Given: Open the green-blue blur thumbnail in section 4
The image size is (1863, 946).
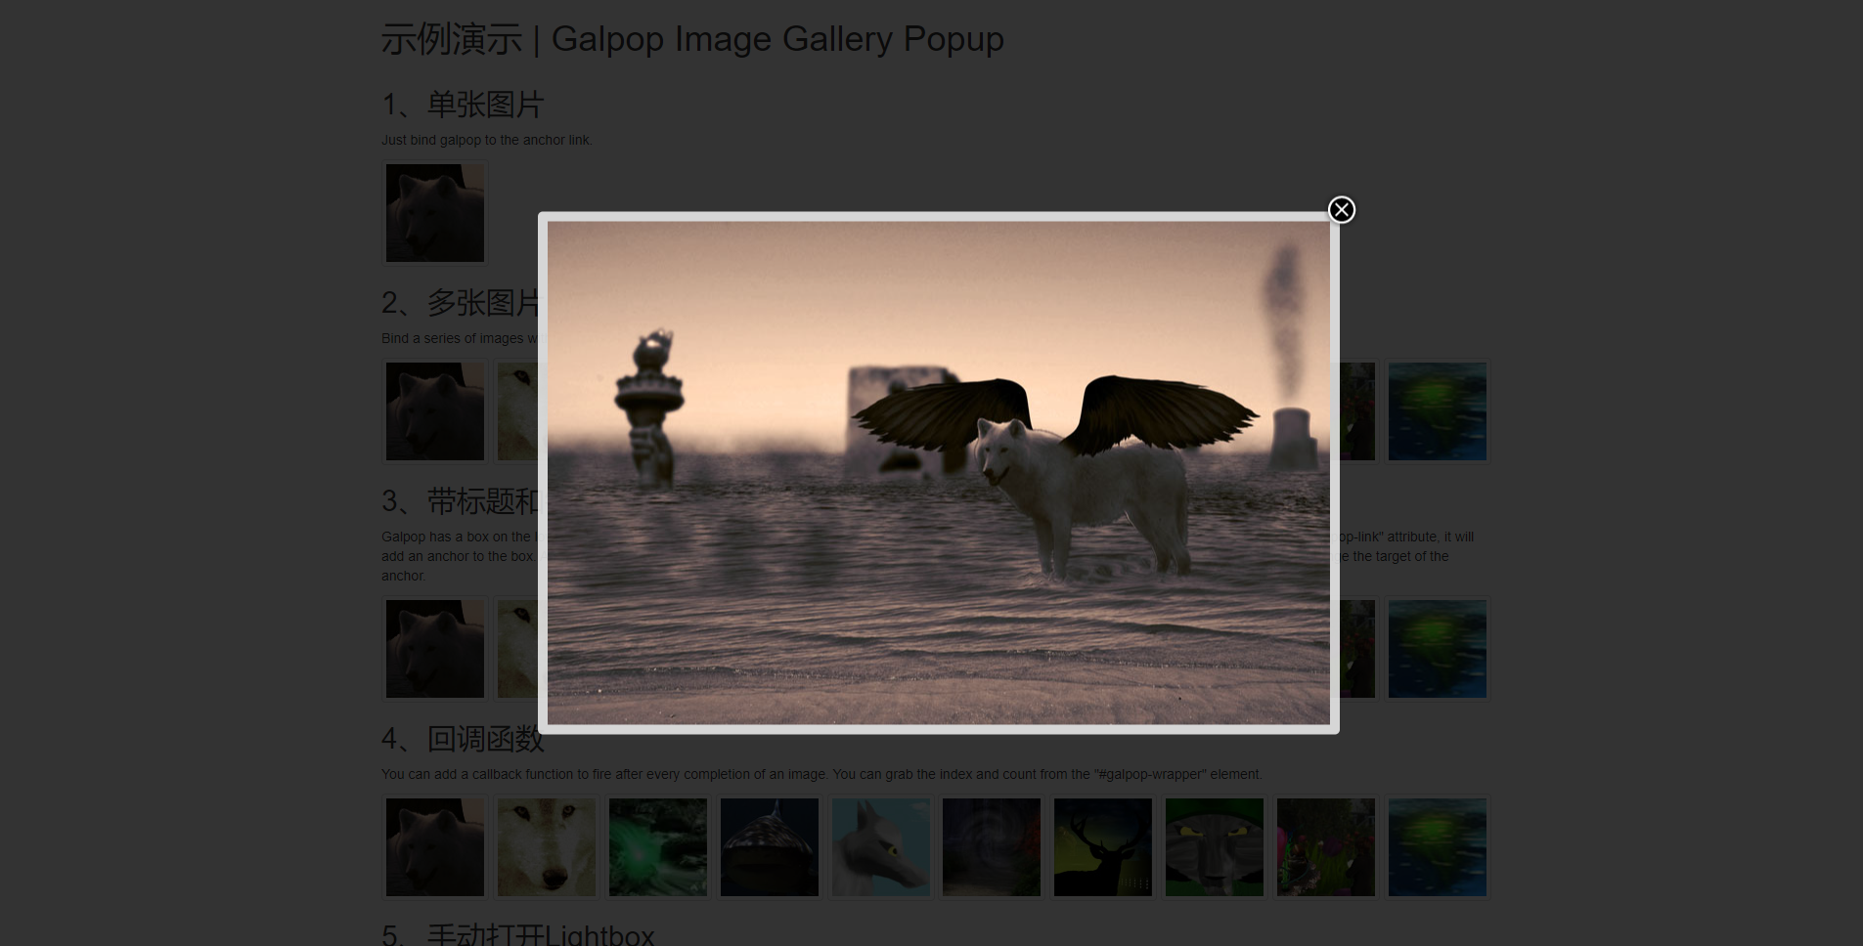Looking at the screenshot, I should tap(1438, 847).
